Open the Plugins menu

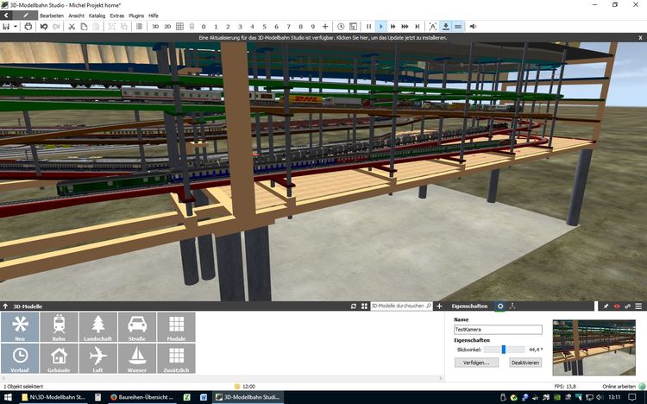[136, 16]
